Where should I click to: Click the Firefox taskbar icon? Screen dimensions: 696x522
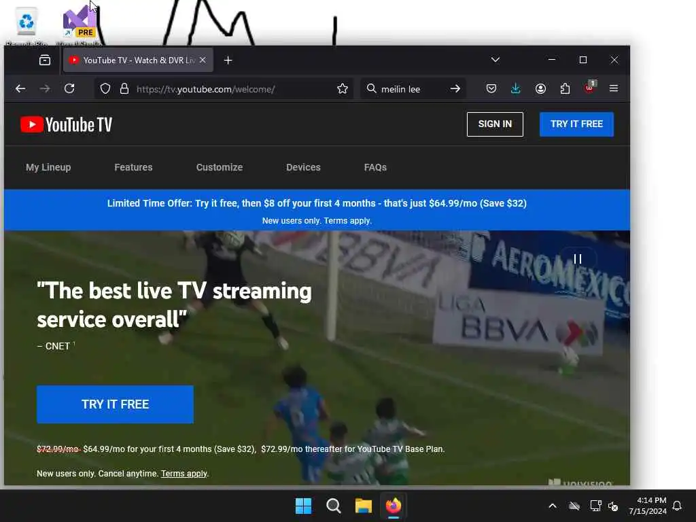(394, 506)
